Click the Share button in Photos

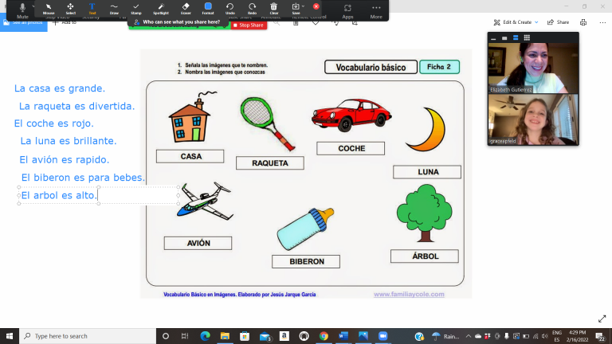(558, 22)
